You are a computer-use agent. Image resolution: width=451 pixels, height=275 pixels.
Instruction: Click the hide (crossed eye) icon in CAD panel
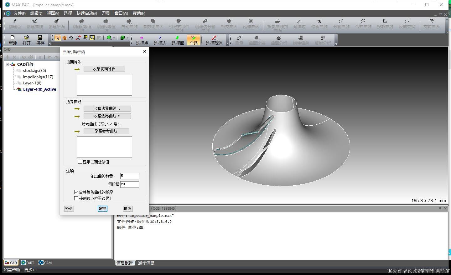pos(31,57)
